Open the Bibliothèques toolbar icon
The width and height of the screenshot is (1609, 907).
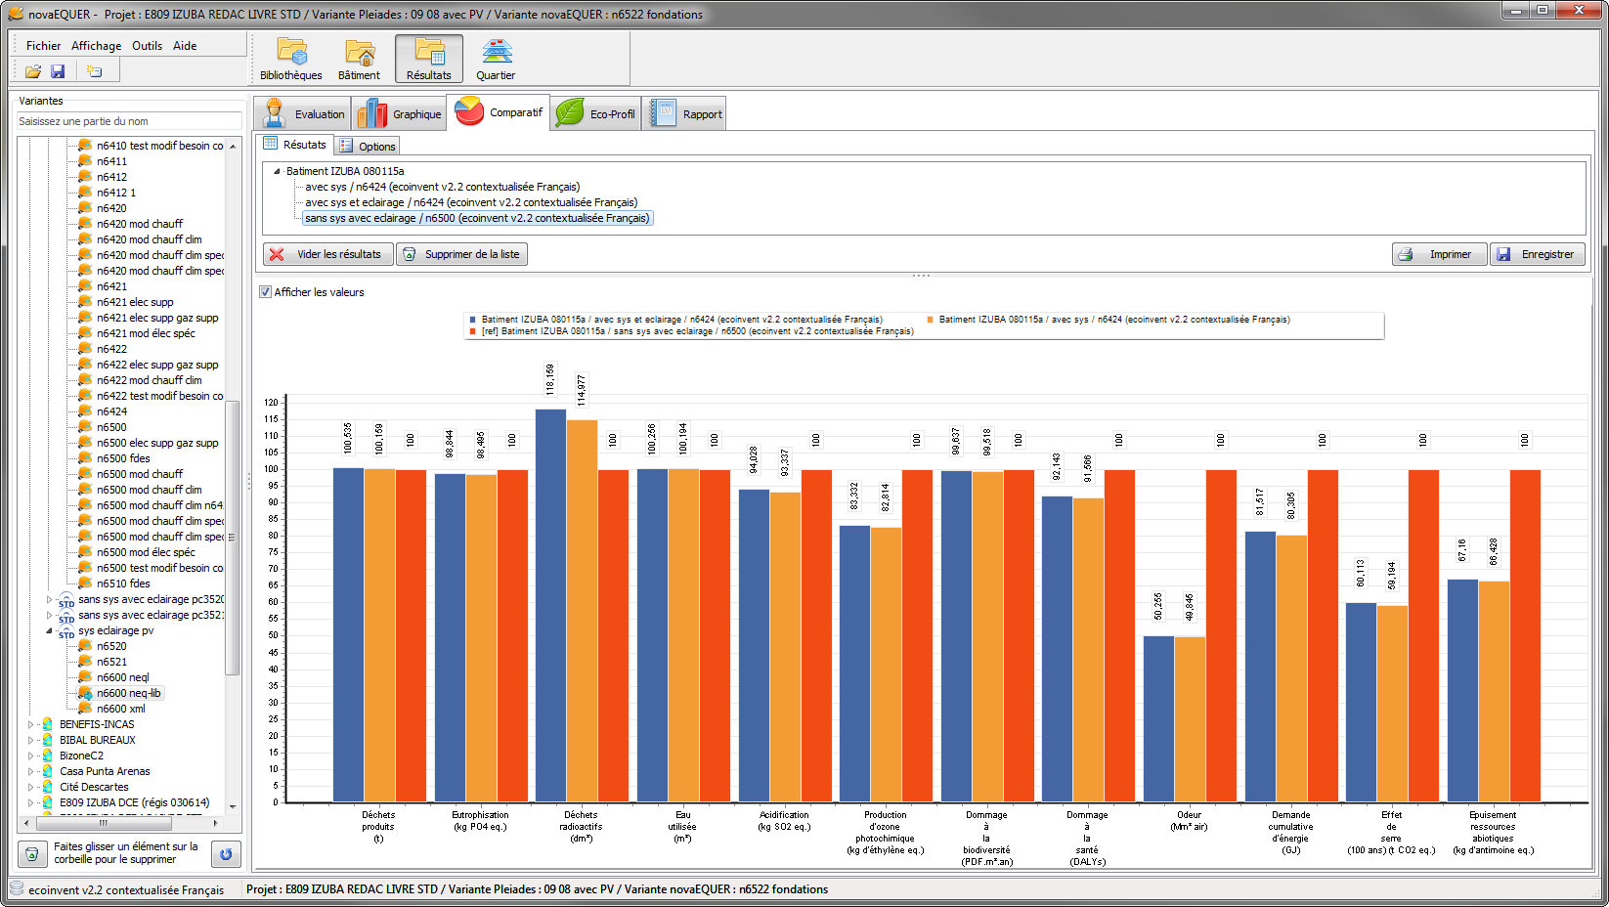pos(290,59)
